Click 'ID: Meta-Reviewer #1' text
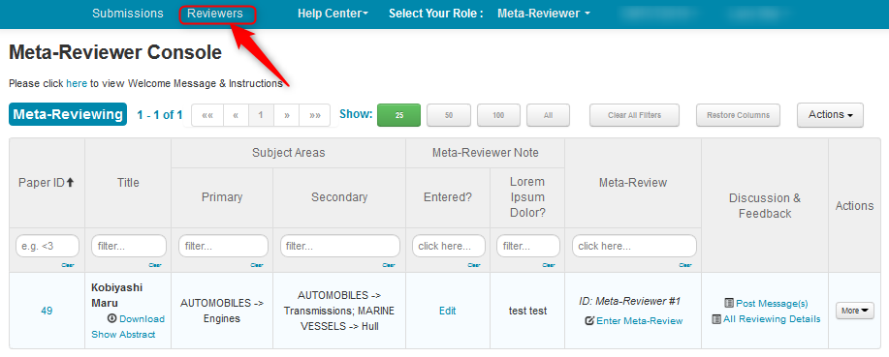This screenshot has height=357, width=889. point(629,301)
